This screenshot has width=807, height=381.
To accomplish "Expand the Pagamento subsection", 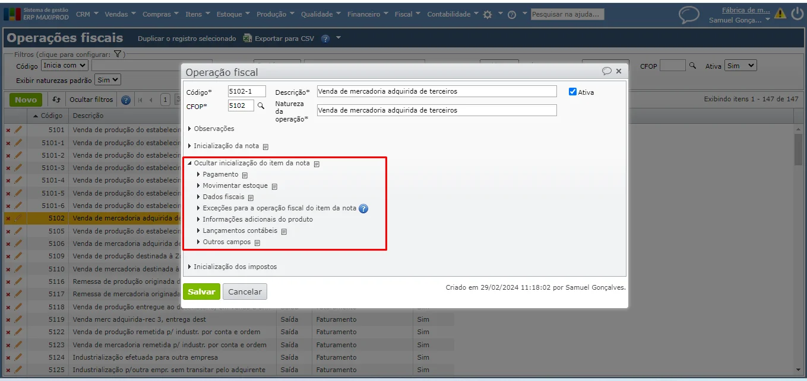I will pyautogui.click(x=217, y=174).
